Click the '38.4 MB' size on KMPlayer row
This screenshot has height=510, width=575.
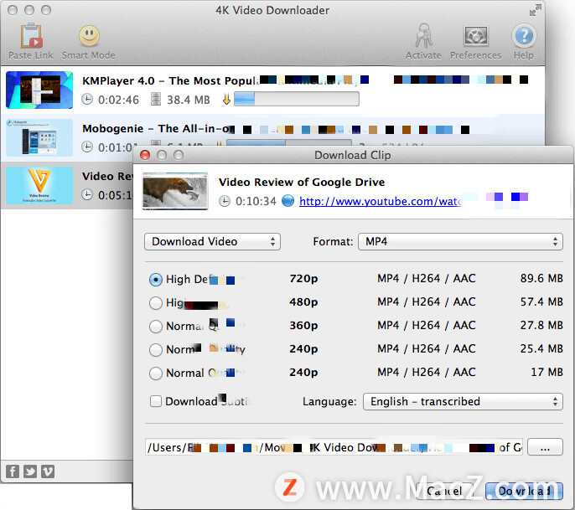coord(189,100)
